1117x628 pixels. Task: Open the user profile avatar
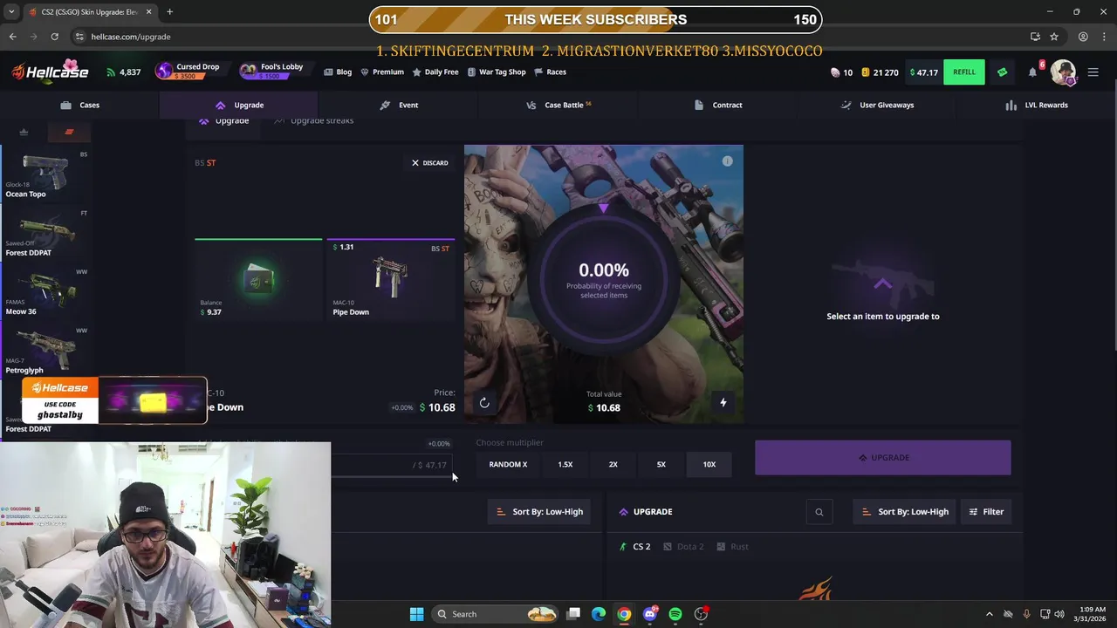pyautogui.click(x=1063, y=72)
